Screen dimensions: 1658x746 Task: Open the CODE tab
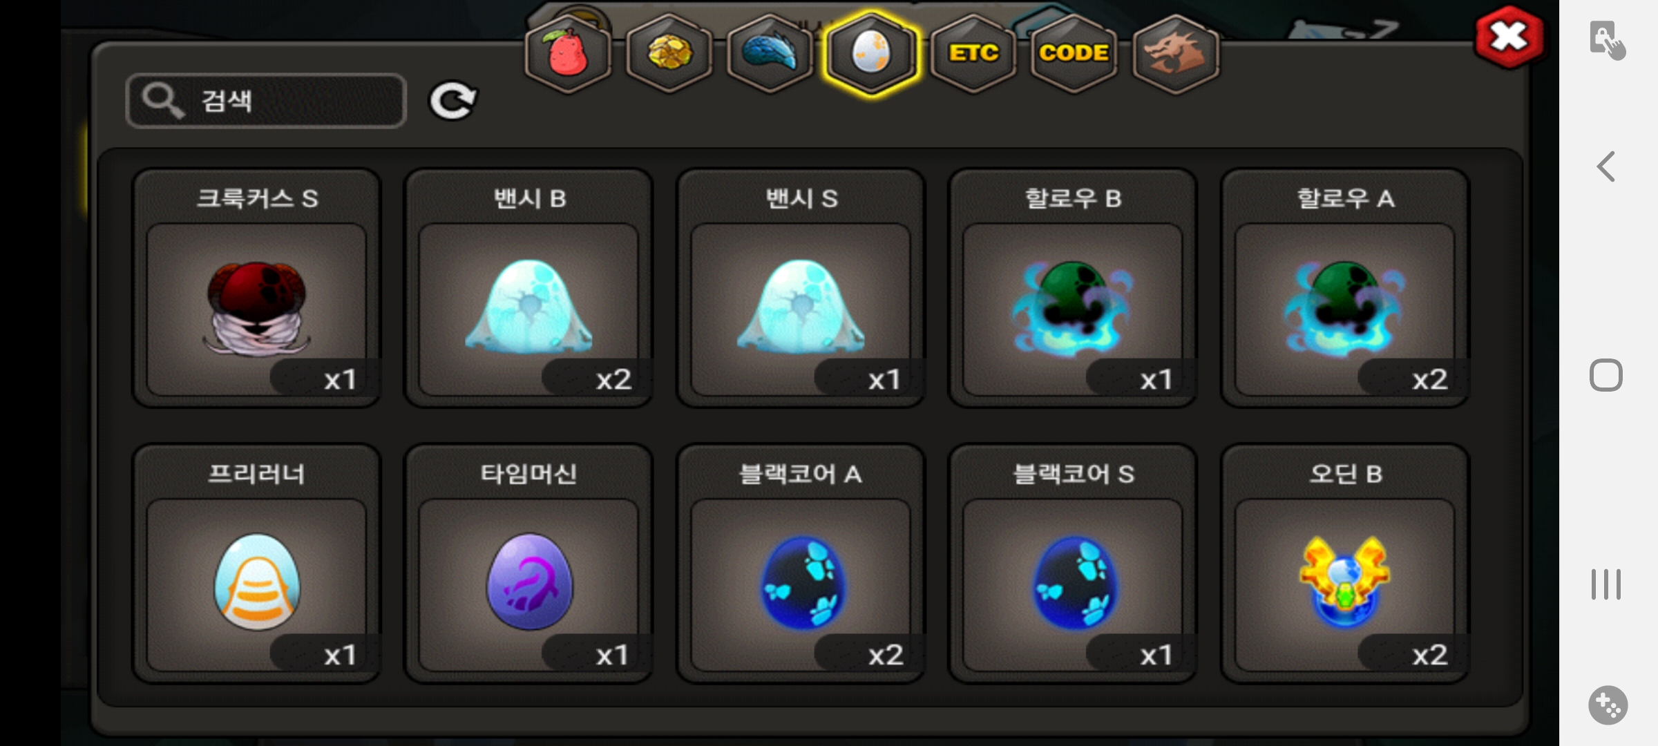tap(1074, 53)
